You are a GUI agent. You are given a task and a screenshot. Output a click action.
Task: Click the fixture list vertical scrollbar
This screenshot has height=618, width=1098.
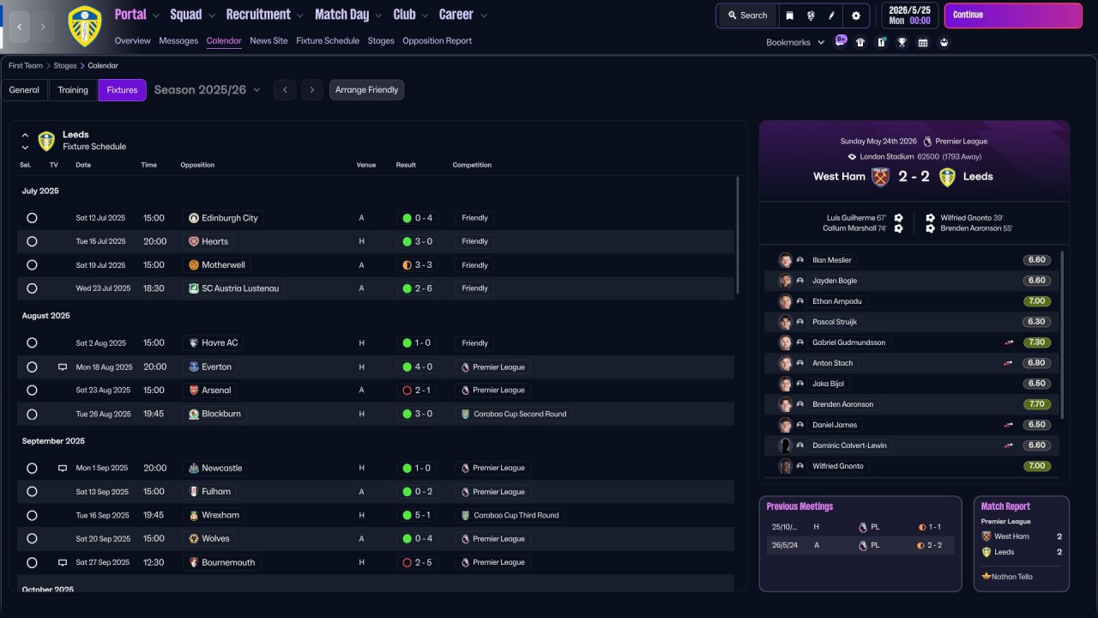pyautogui.click(x=737, y=235)
